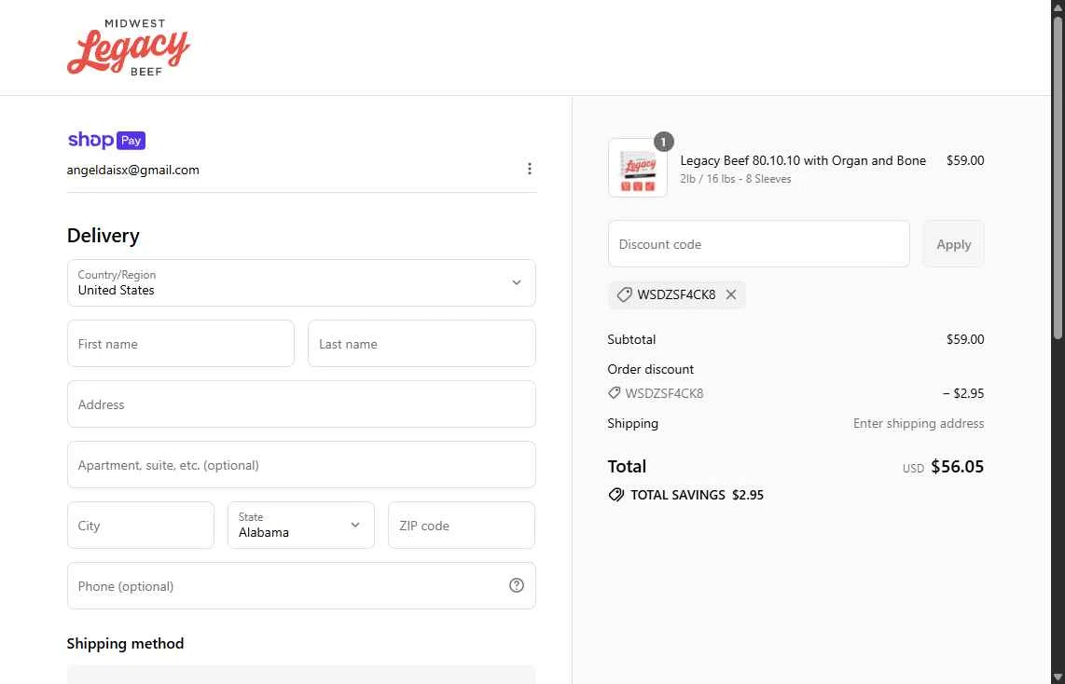Click the total amount $56.05
The width and height of the screenshot is (1065, 684).
click(957, 466)
